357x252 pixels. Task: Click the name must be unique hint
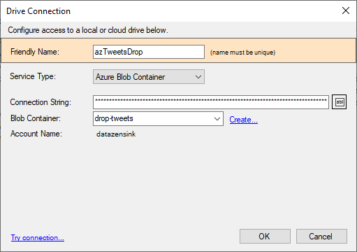pyautogui.click(x=242, y=52)
